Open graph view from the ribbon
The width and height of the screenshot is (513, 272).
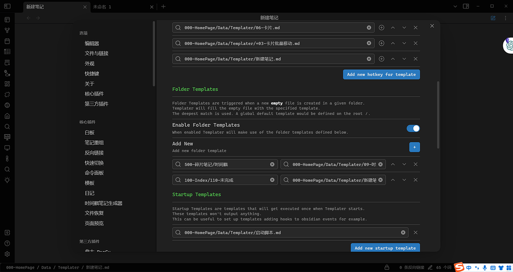pyautogui.click(x=7, y=30)
